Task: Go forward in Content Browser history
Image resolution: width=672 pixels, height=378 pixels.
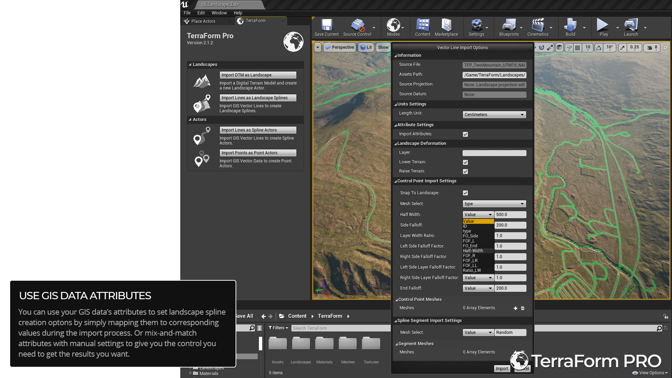Action: (x=271, y=316)
